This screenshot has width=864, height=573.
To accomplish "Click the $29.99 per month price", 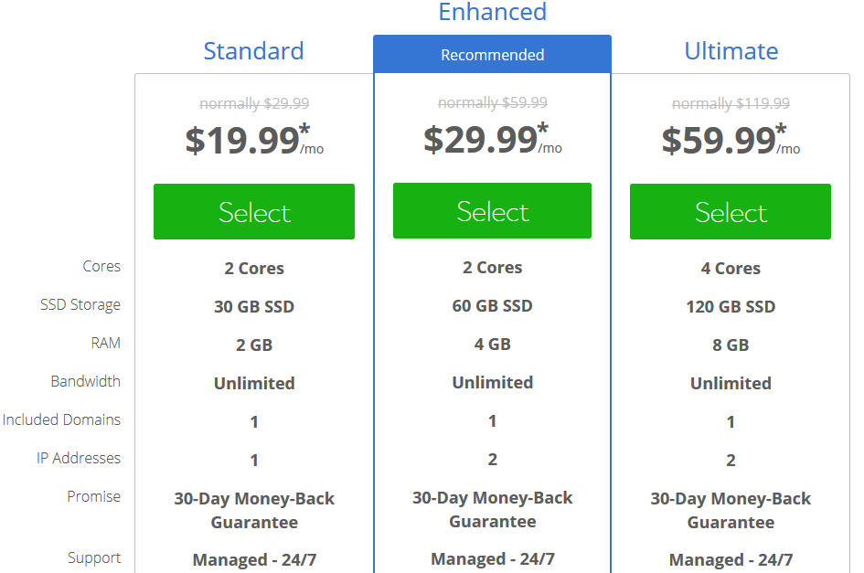I will 492,139.
